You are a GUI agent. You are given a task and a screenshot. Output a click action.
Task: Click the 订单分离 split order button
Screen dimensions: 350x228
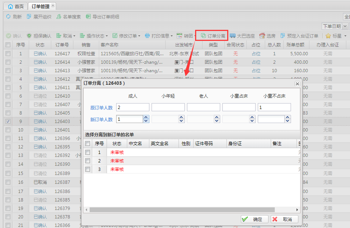point(213,36)
